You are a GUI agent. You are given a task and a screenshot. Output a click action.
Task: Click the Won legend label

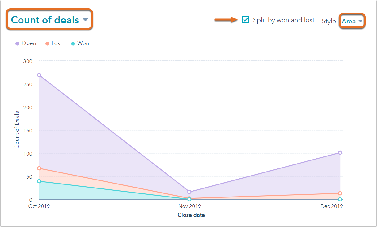83,43
